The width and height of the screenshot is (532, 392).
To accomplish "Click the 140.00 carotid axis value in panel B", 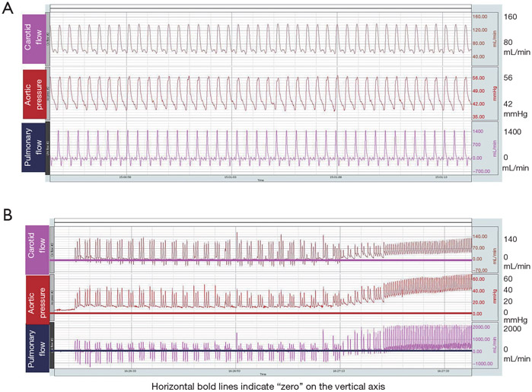I will click(479, 236).
